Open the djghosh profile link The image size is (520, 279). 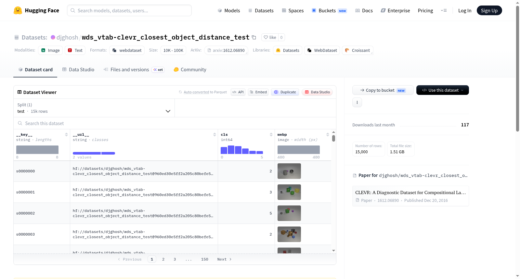(x=67, y=37)
